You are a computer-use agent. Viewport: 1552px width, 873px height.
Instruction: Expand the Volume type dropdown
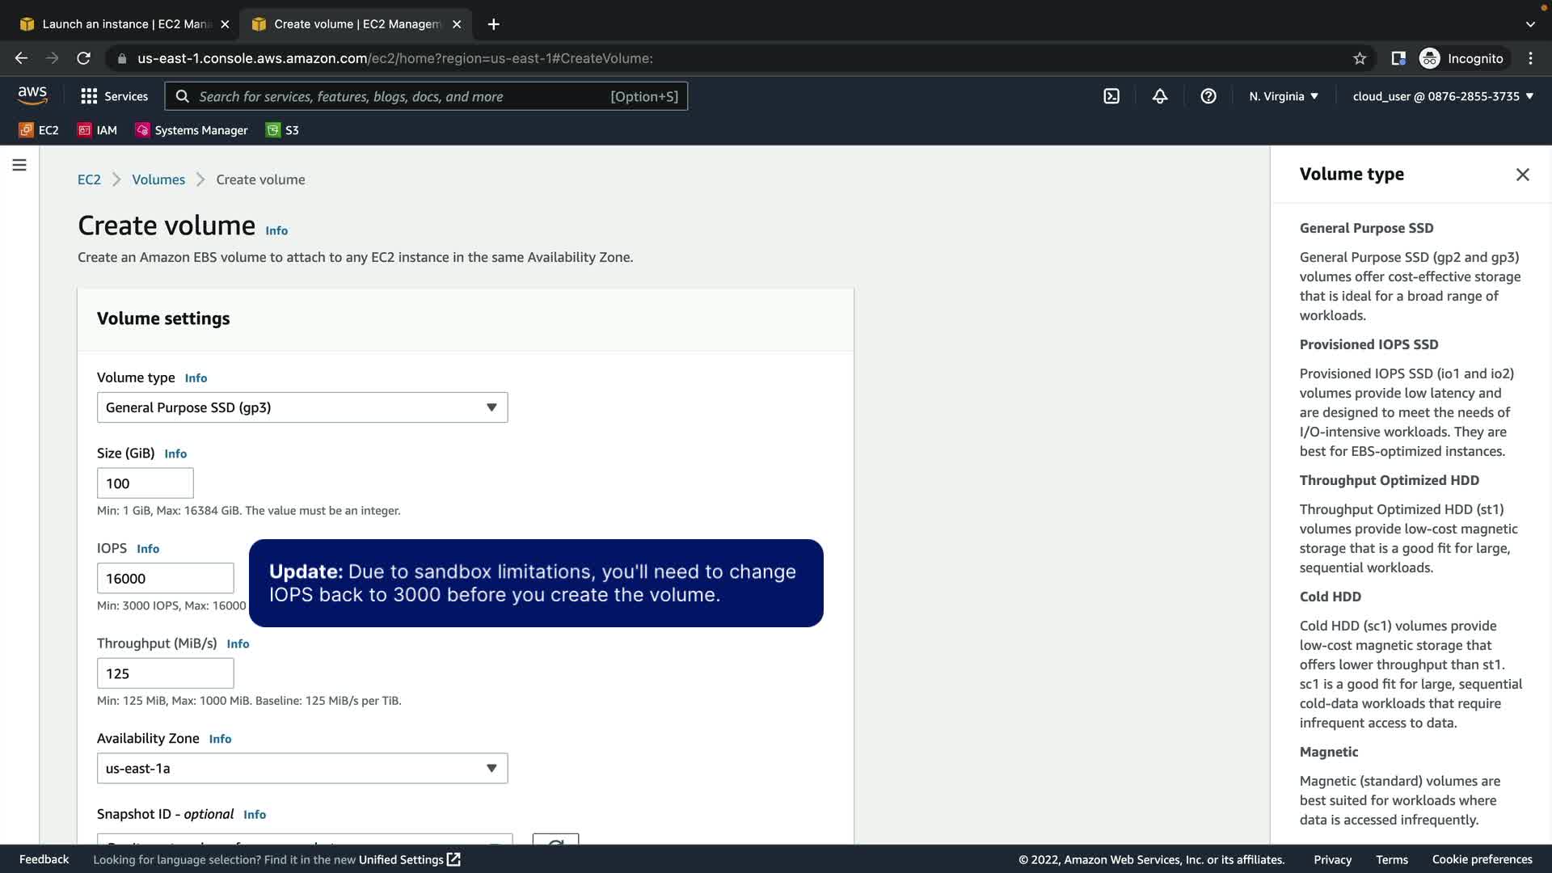coord(302,407)
